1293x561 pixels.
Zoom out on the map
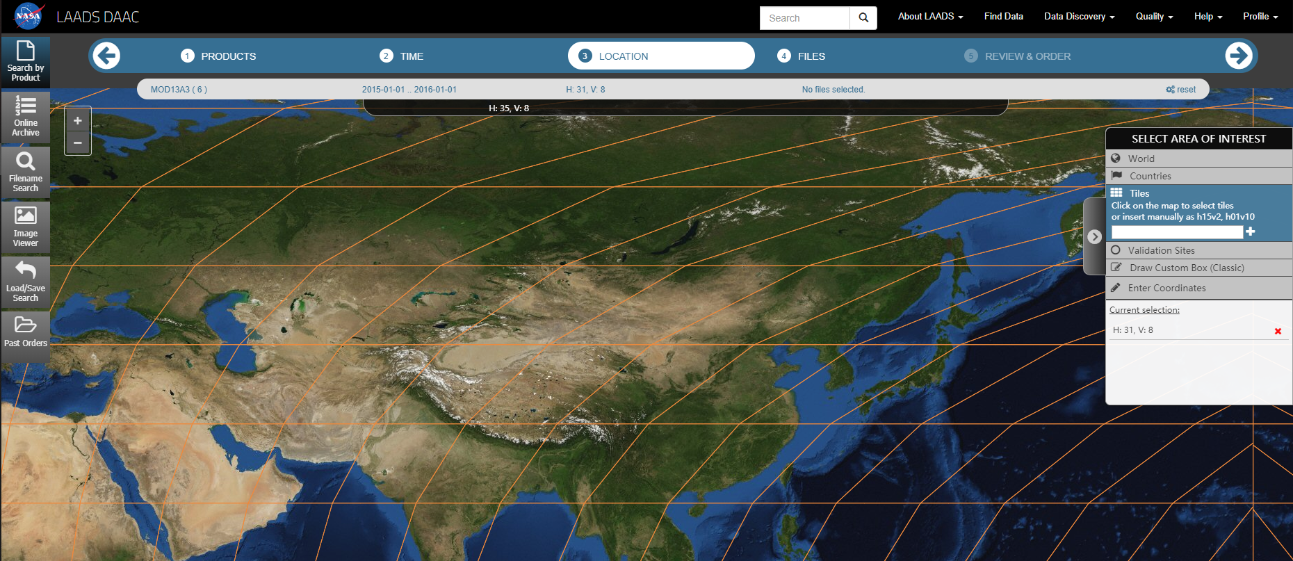pyautogui.click(x=78, y=143)
